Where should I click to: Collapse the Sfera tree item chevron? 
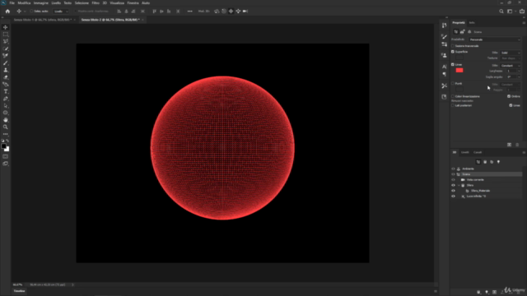click(x=459, y=185)
